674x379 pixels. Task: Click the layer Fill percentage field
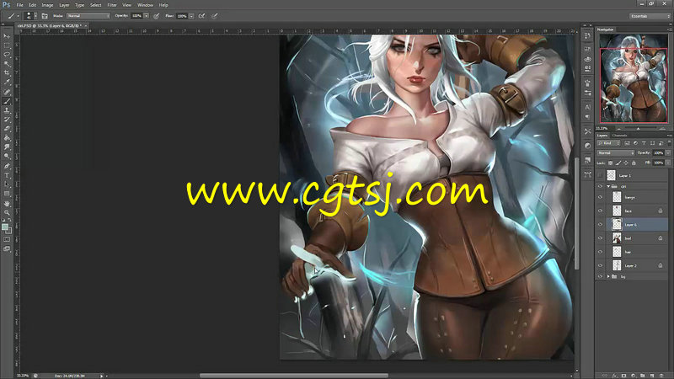click(658, 163)
